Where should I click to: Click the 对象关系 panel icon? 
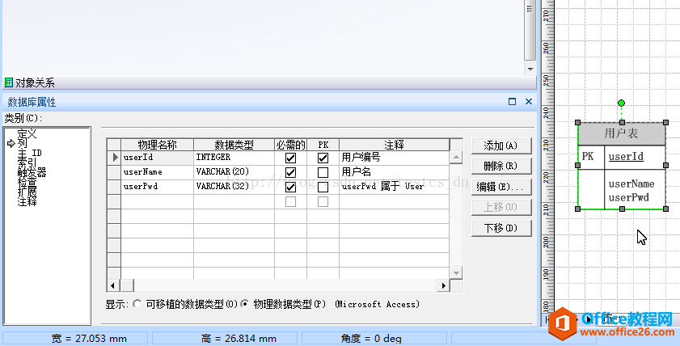click(x=9, y=82)
